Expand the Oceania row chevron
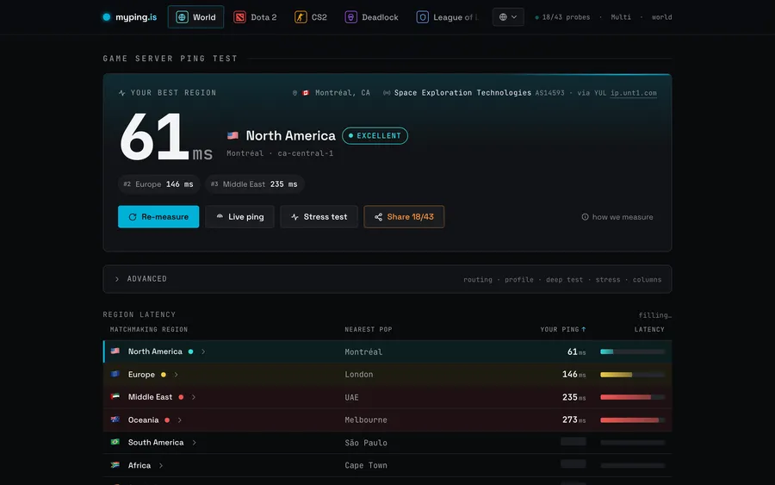This screenshot has width=775, height=485. point(179,420)
